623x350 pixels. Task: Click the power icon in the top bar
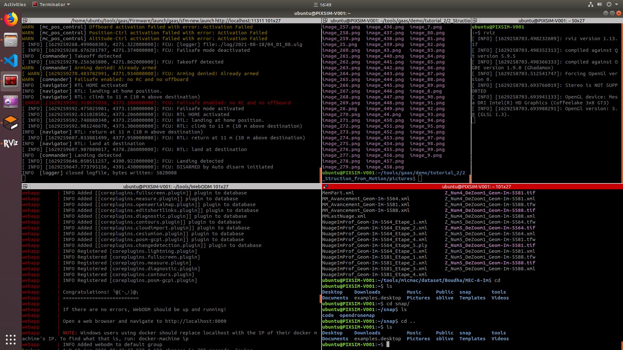pyautogui.click(x=609, y=5)
